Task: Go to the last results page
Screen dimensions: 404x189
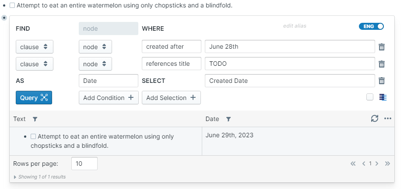Action: pyautogui.click(x=387, y=164)
